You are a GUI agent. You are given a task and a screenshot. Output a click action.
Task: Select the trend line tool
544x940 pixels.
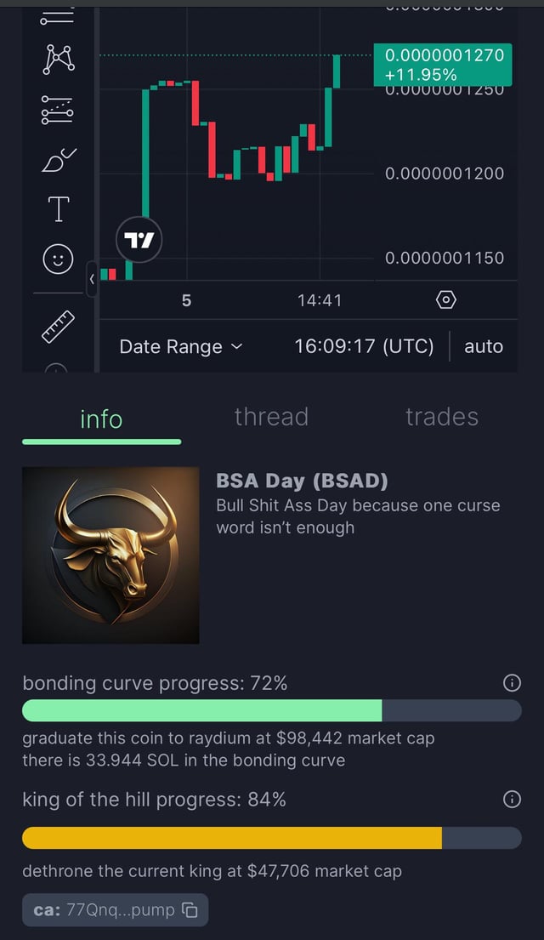pyautogui.click(x=58, y=14)
